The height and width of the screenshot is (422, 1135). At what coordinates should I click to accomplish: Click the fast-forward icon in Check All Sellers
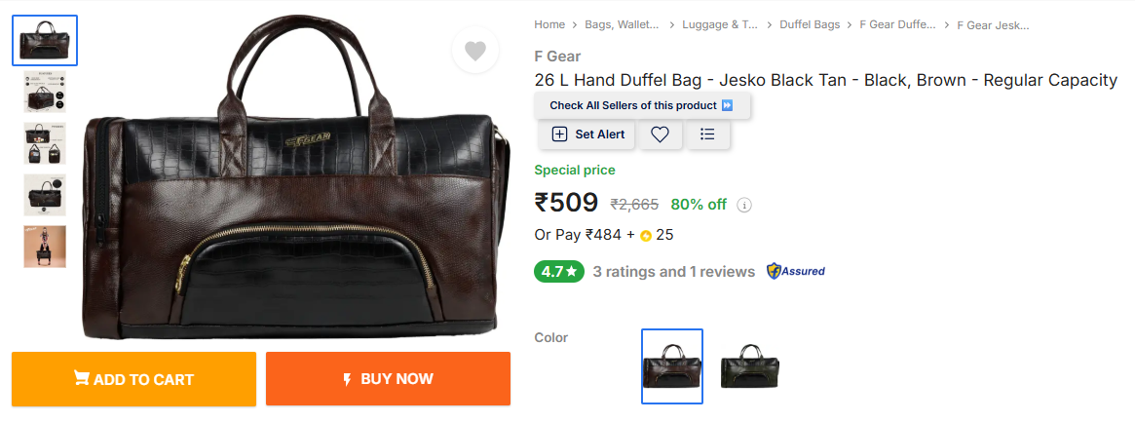click(728, 105)
